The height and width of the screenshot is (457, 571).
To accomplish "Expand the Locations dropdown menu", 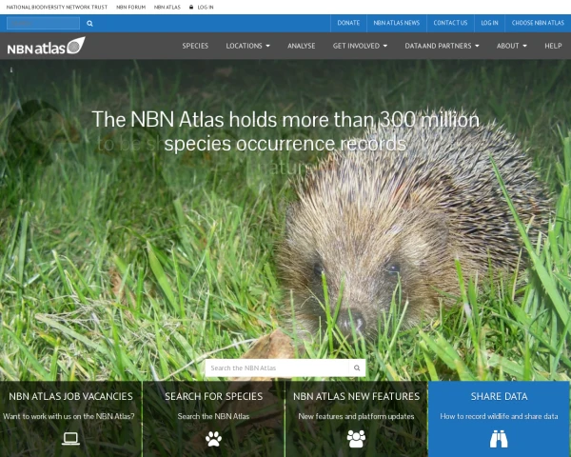I will tap(247, 46).
